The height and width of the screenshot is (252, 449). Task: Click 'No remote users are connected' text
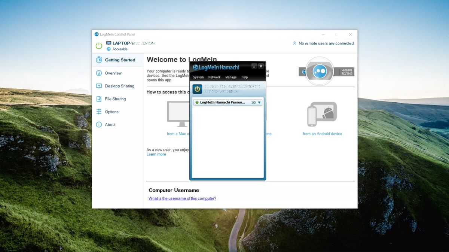326,43
